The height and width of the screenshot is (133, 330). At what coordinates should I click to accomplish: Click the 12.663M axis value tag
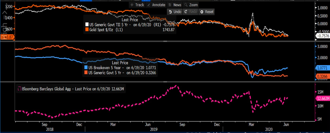tap(322, 98)
